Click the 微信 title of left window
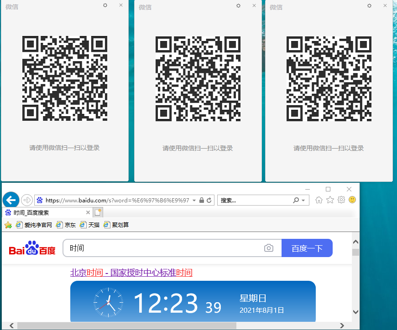 (12, 7)
